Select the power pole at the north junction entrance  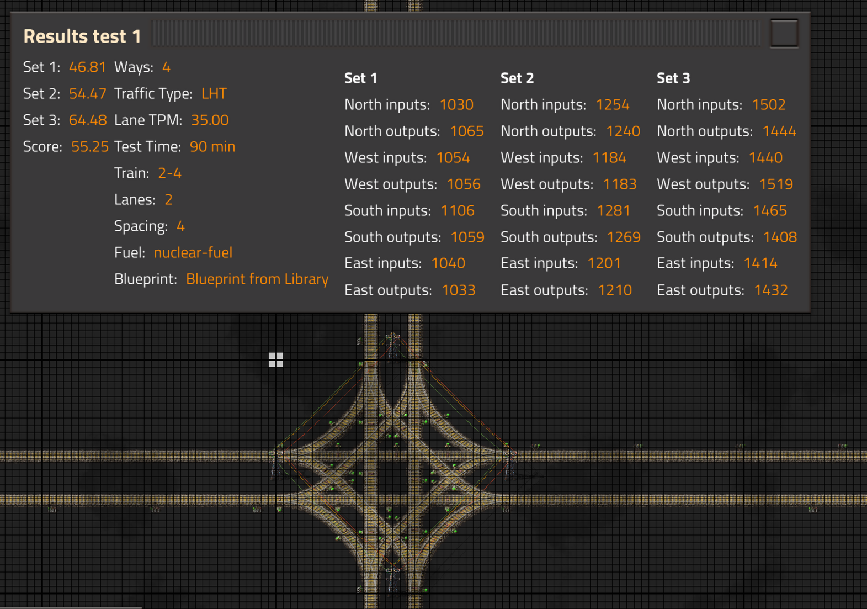392,342
